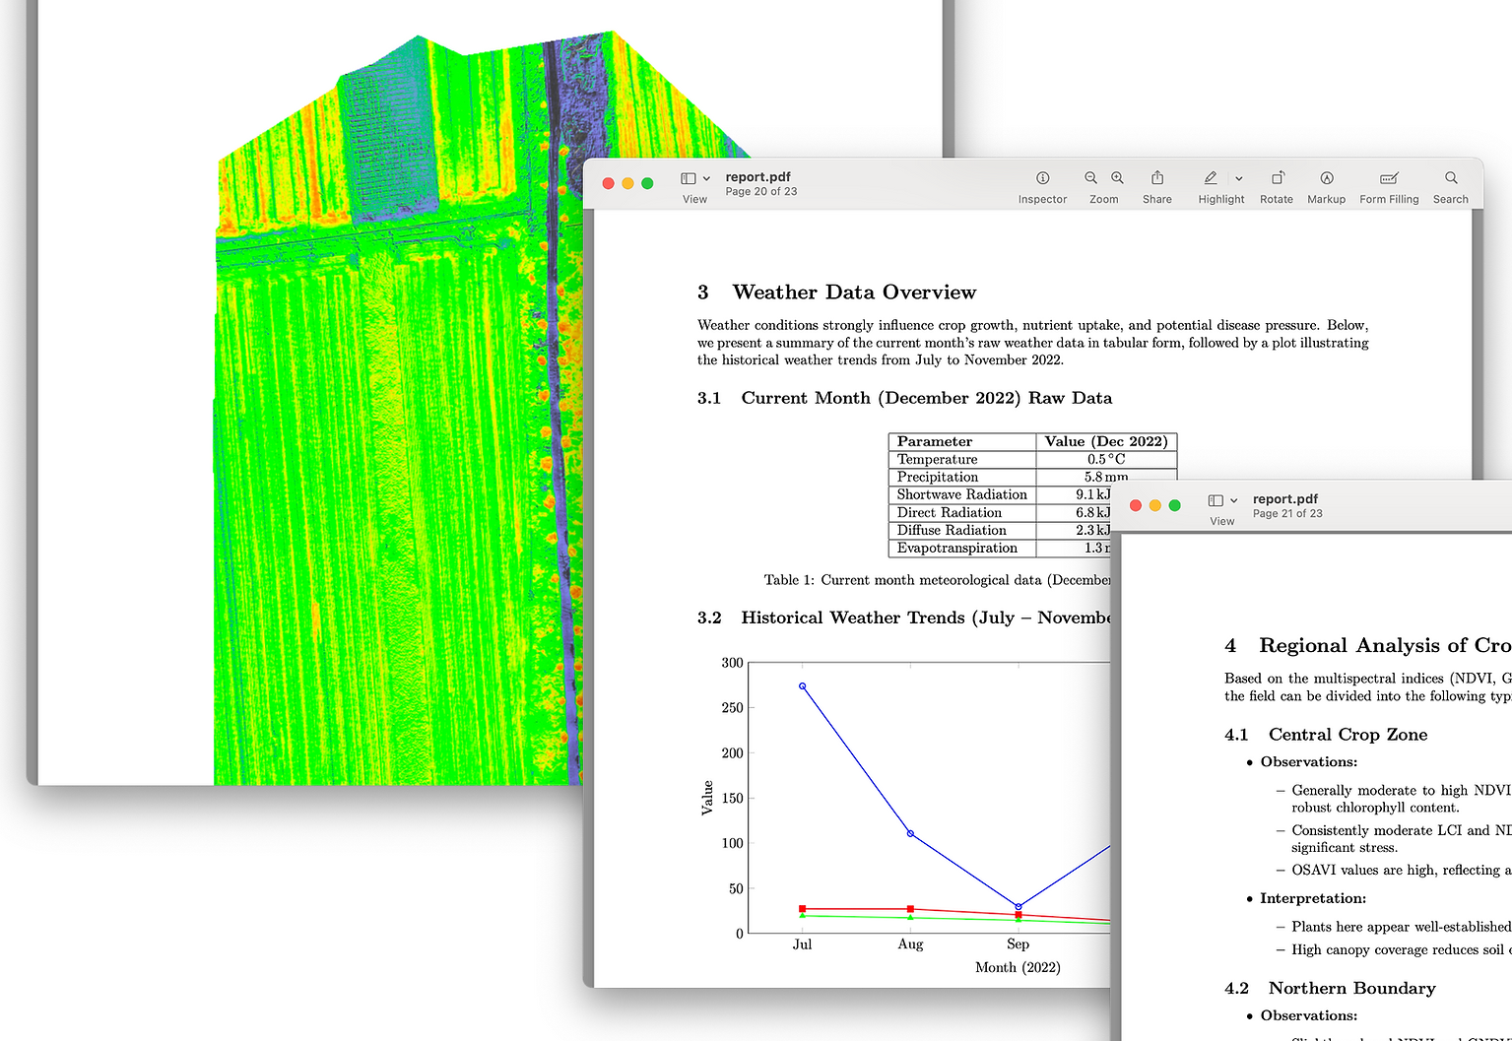1512x1041 pixels.
Task: Open Search in report.pdf
Action: click(1450, 178)
